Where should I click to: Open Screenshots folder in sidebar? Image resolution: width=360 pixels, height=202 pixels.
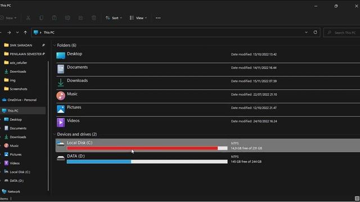pyautogui.click(x=19, y=89)
